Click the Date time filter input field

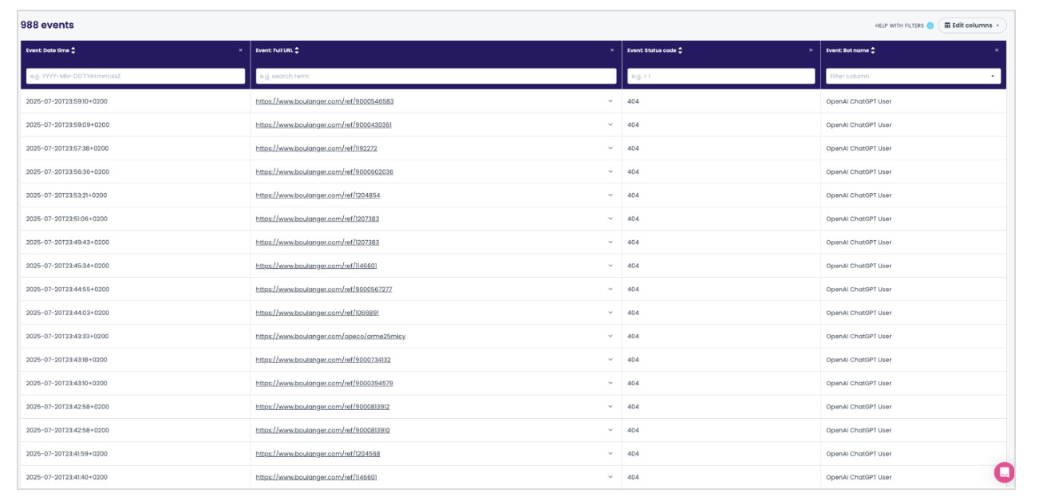[134, 76]
